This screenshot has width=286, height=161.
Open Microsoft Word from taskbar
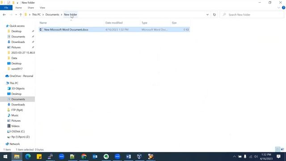click(128, 157)
